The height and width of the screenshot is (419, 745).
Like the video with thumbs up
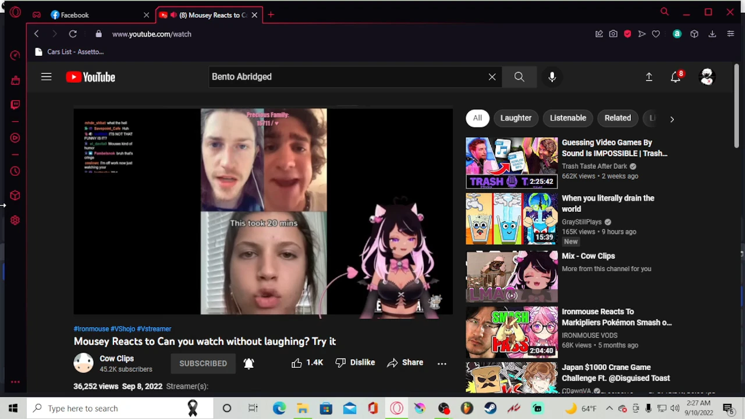pyautogui.click(x=297, y=363)
